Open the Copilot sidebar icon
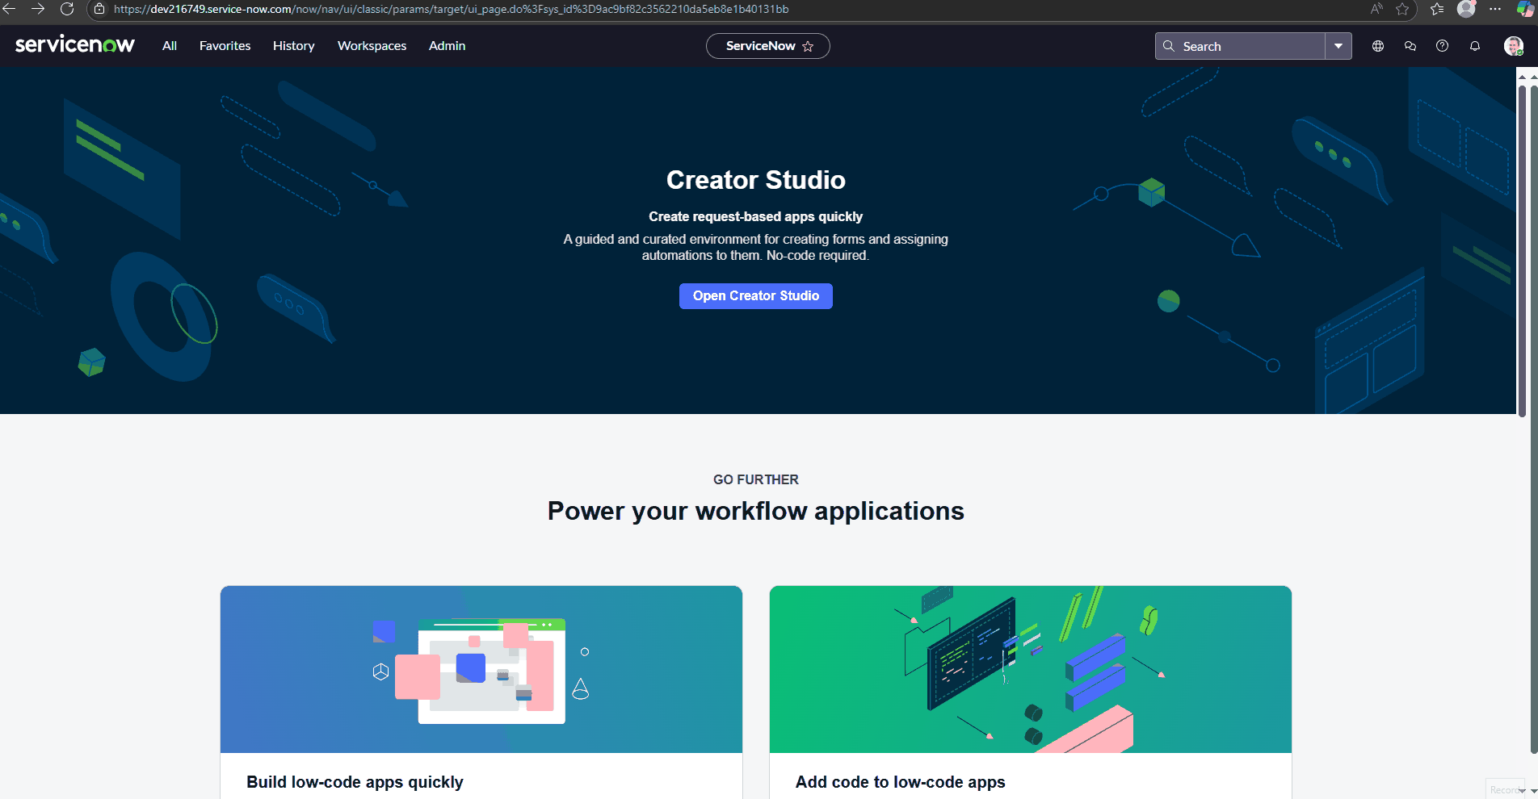The height and width of the screenshot is (799, 1538). 1525,9
